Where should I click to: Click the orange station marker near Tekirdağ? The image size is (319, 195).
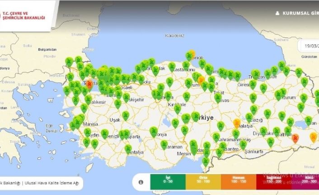pos(89,83)
